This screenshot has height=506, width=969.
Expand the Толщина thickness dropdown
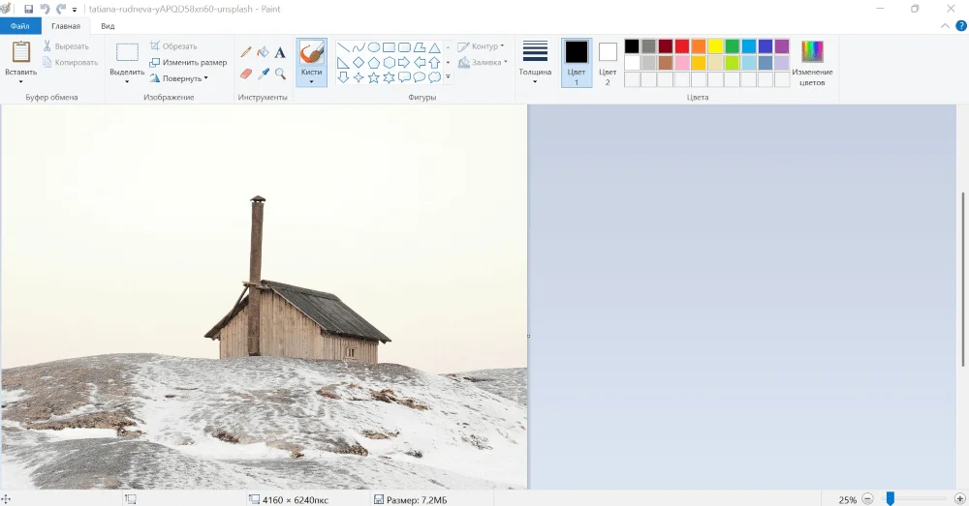[x=535, y=64]
